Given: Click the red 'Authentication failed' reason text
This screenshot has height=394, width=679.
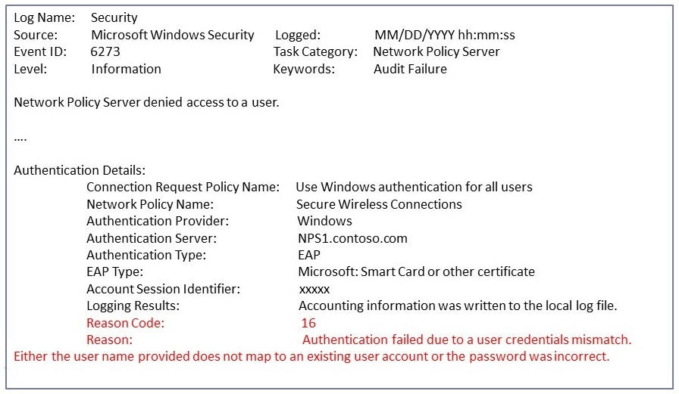Looking at the screenshot, I should pyautogui.click(x=466, y=340).
